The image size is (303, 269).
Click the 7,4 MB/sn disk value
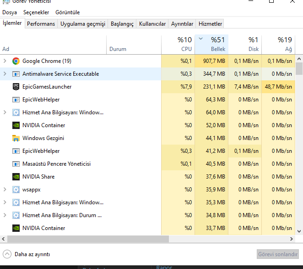[x=246, y=87]
